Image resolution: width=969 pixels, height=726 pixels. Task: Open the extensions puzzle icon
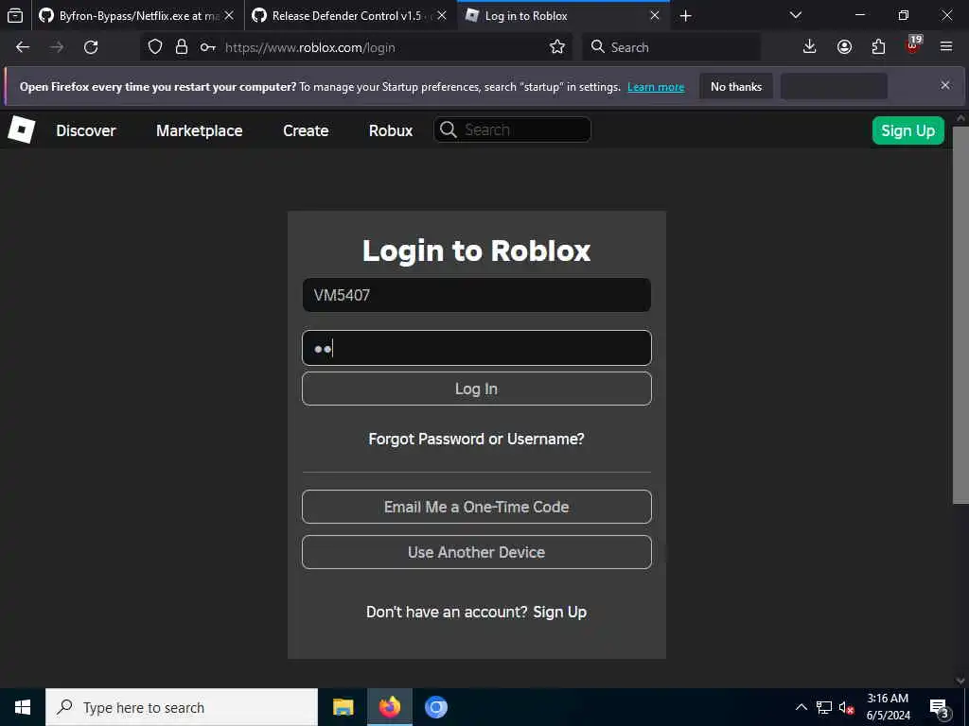pos(878,47)
